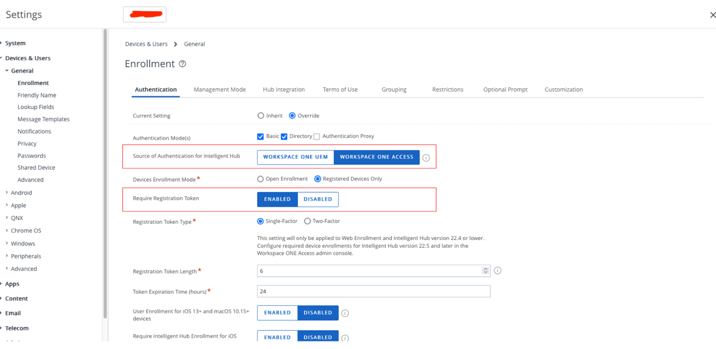The image size is (716, 349).
Task: Choose Open Enrollment radio button
Action: 261,179
